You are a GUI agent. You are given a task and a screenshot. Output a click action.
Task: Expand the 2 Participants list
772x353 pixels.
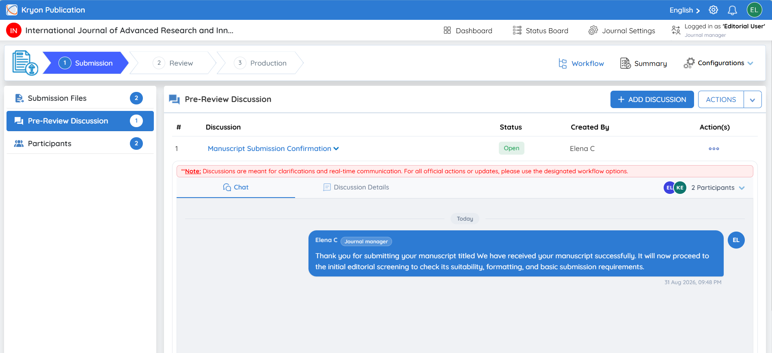point(718,188)
